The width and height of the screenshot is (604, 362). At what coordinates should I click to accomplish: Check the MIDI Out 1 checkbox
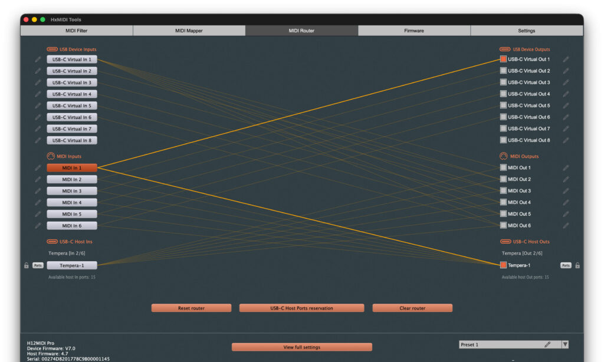[503, 167]
